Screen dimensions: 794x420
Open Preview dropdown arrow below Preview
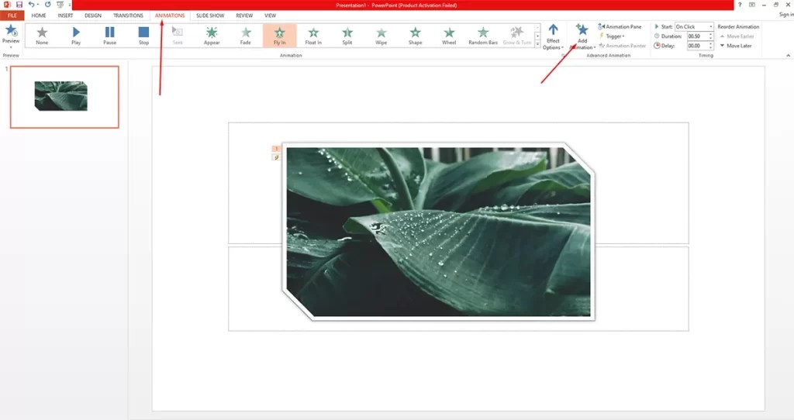point(11,47)
